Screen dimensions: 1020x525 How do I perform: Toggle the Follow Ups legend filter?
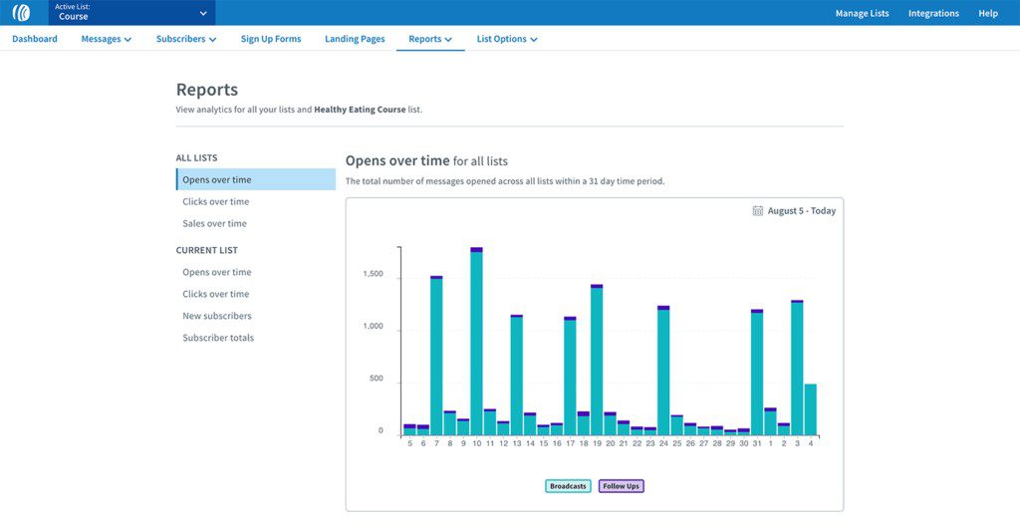[x=621, y=486]
